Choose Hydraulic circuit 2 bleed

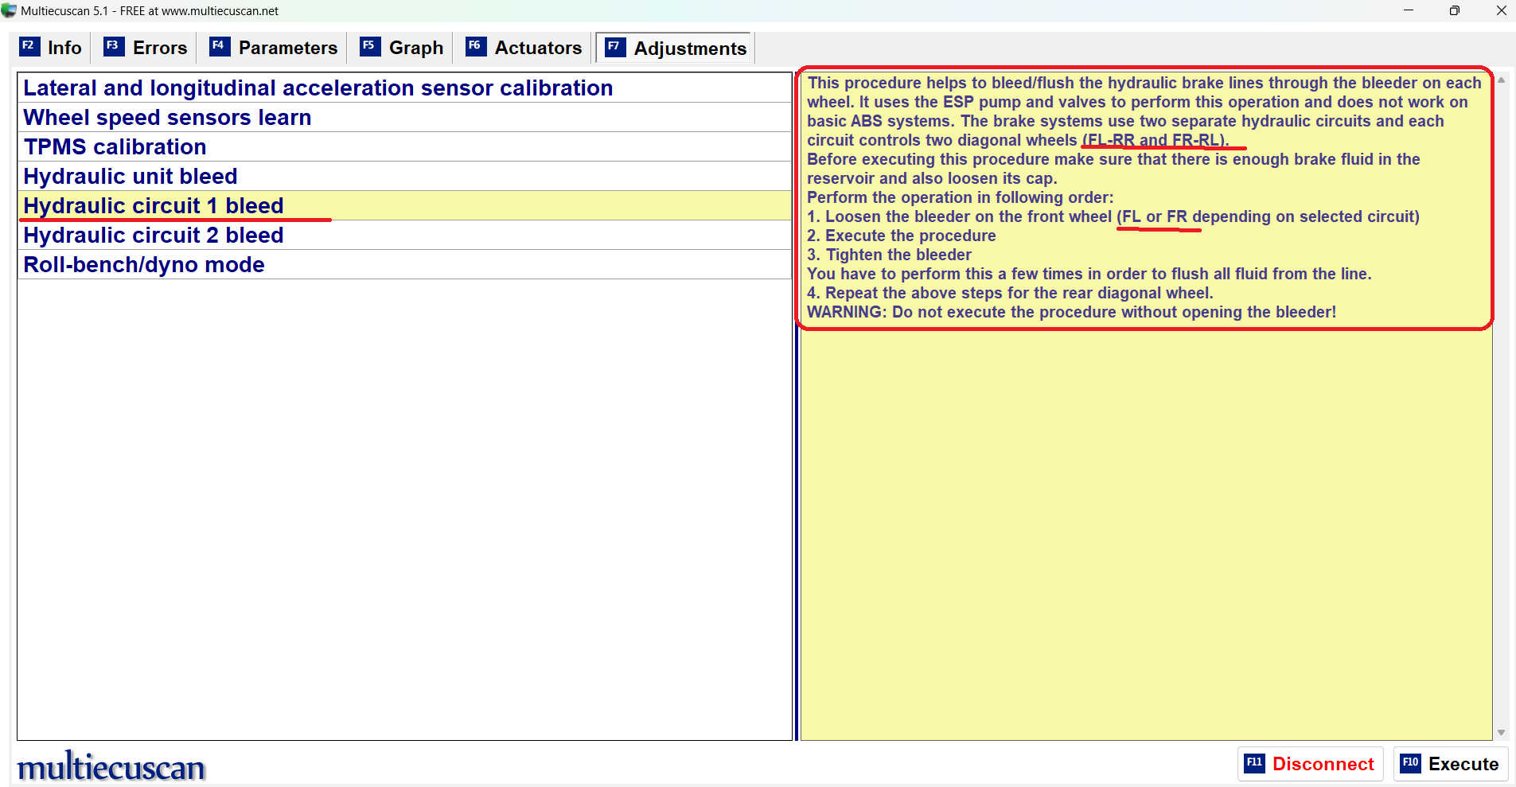point(404,235)
